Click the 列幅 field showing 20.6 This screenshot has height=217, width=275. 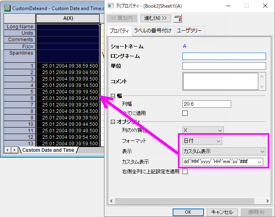207,104
